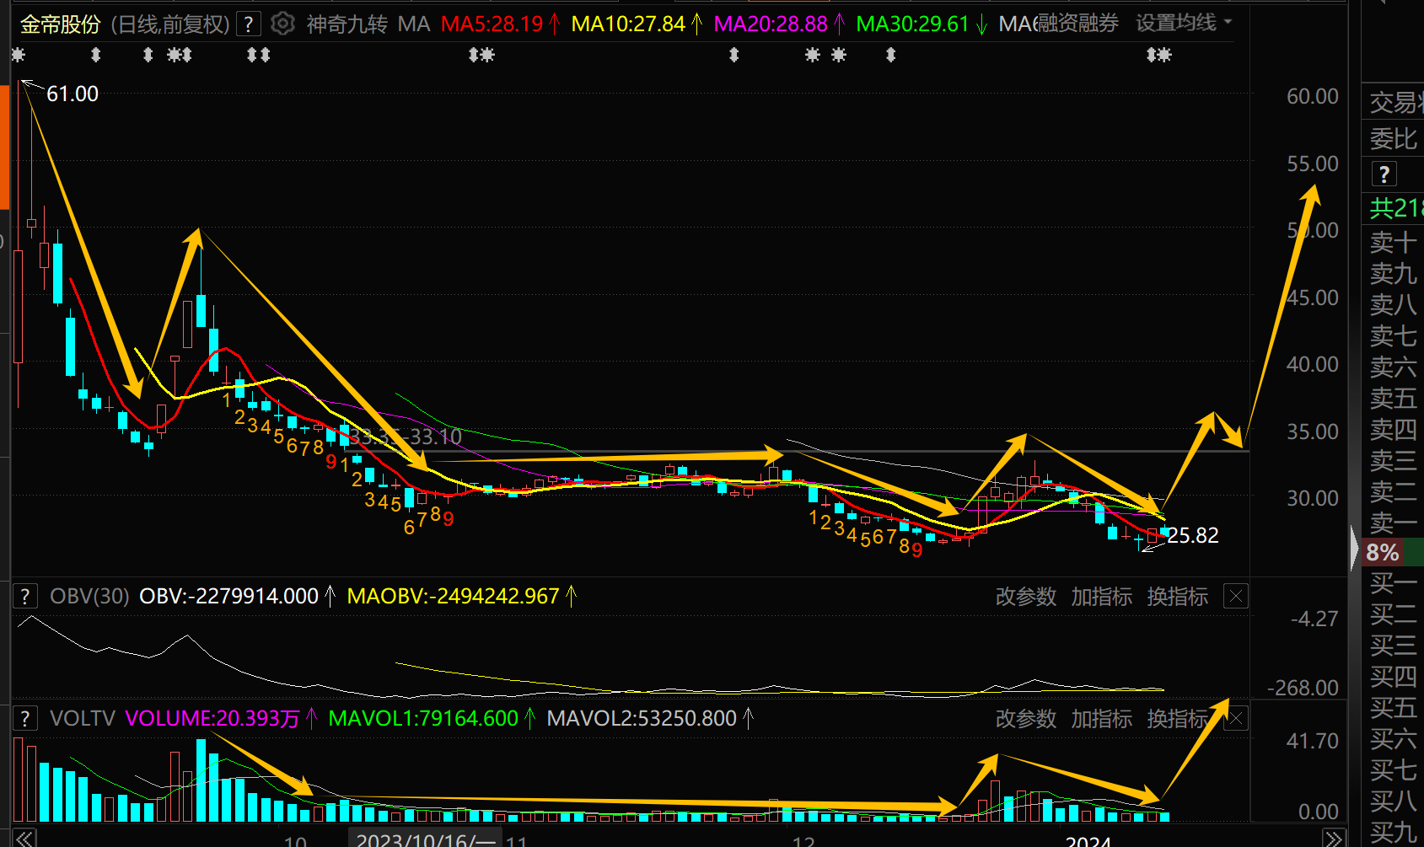1424x847 pixels.
Task: Open chart settings gear icon
Action: tap(283, 24)
